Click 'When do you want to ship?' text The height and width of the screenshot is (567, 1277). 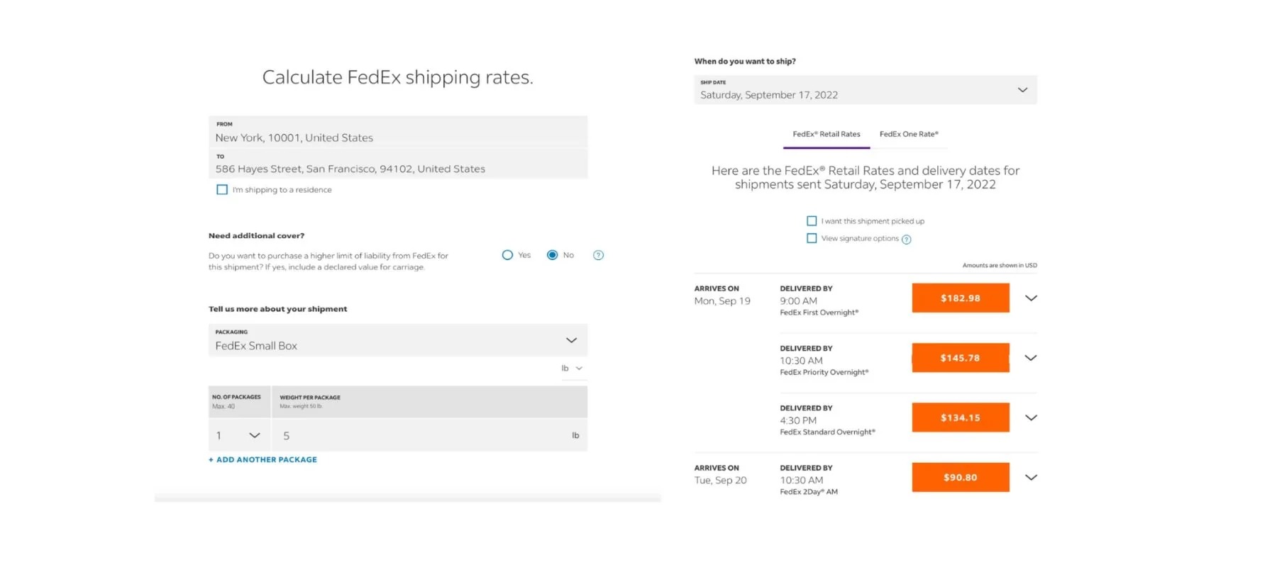coord(745,62)
